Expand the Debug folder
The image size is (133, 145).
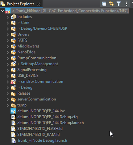click(8, 88)
